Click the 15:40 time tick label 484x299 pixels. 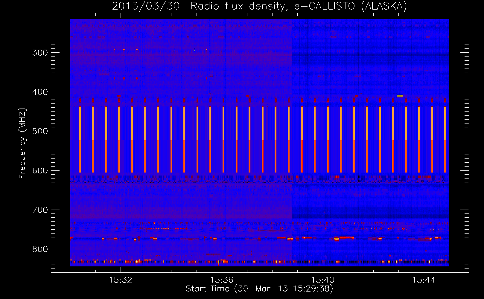point(323,280)
